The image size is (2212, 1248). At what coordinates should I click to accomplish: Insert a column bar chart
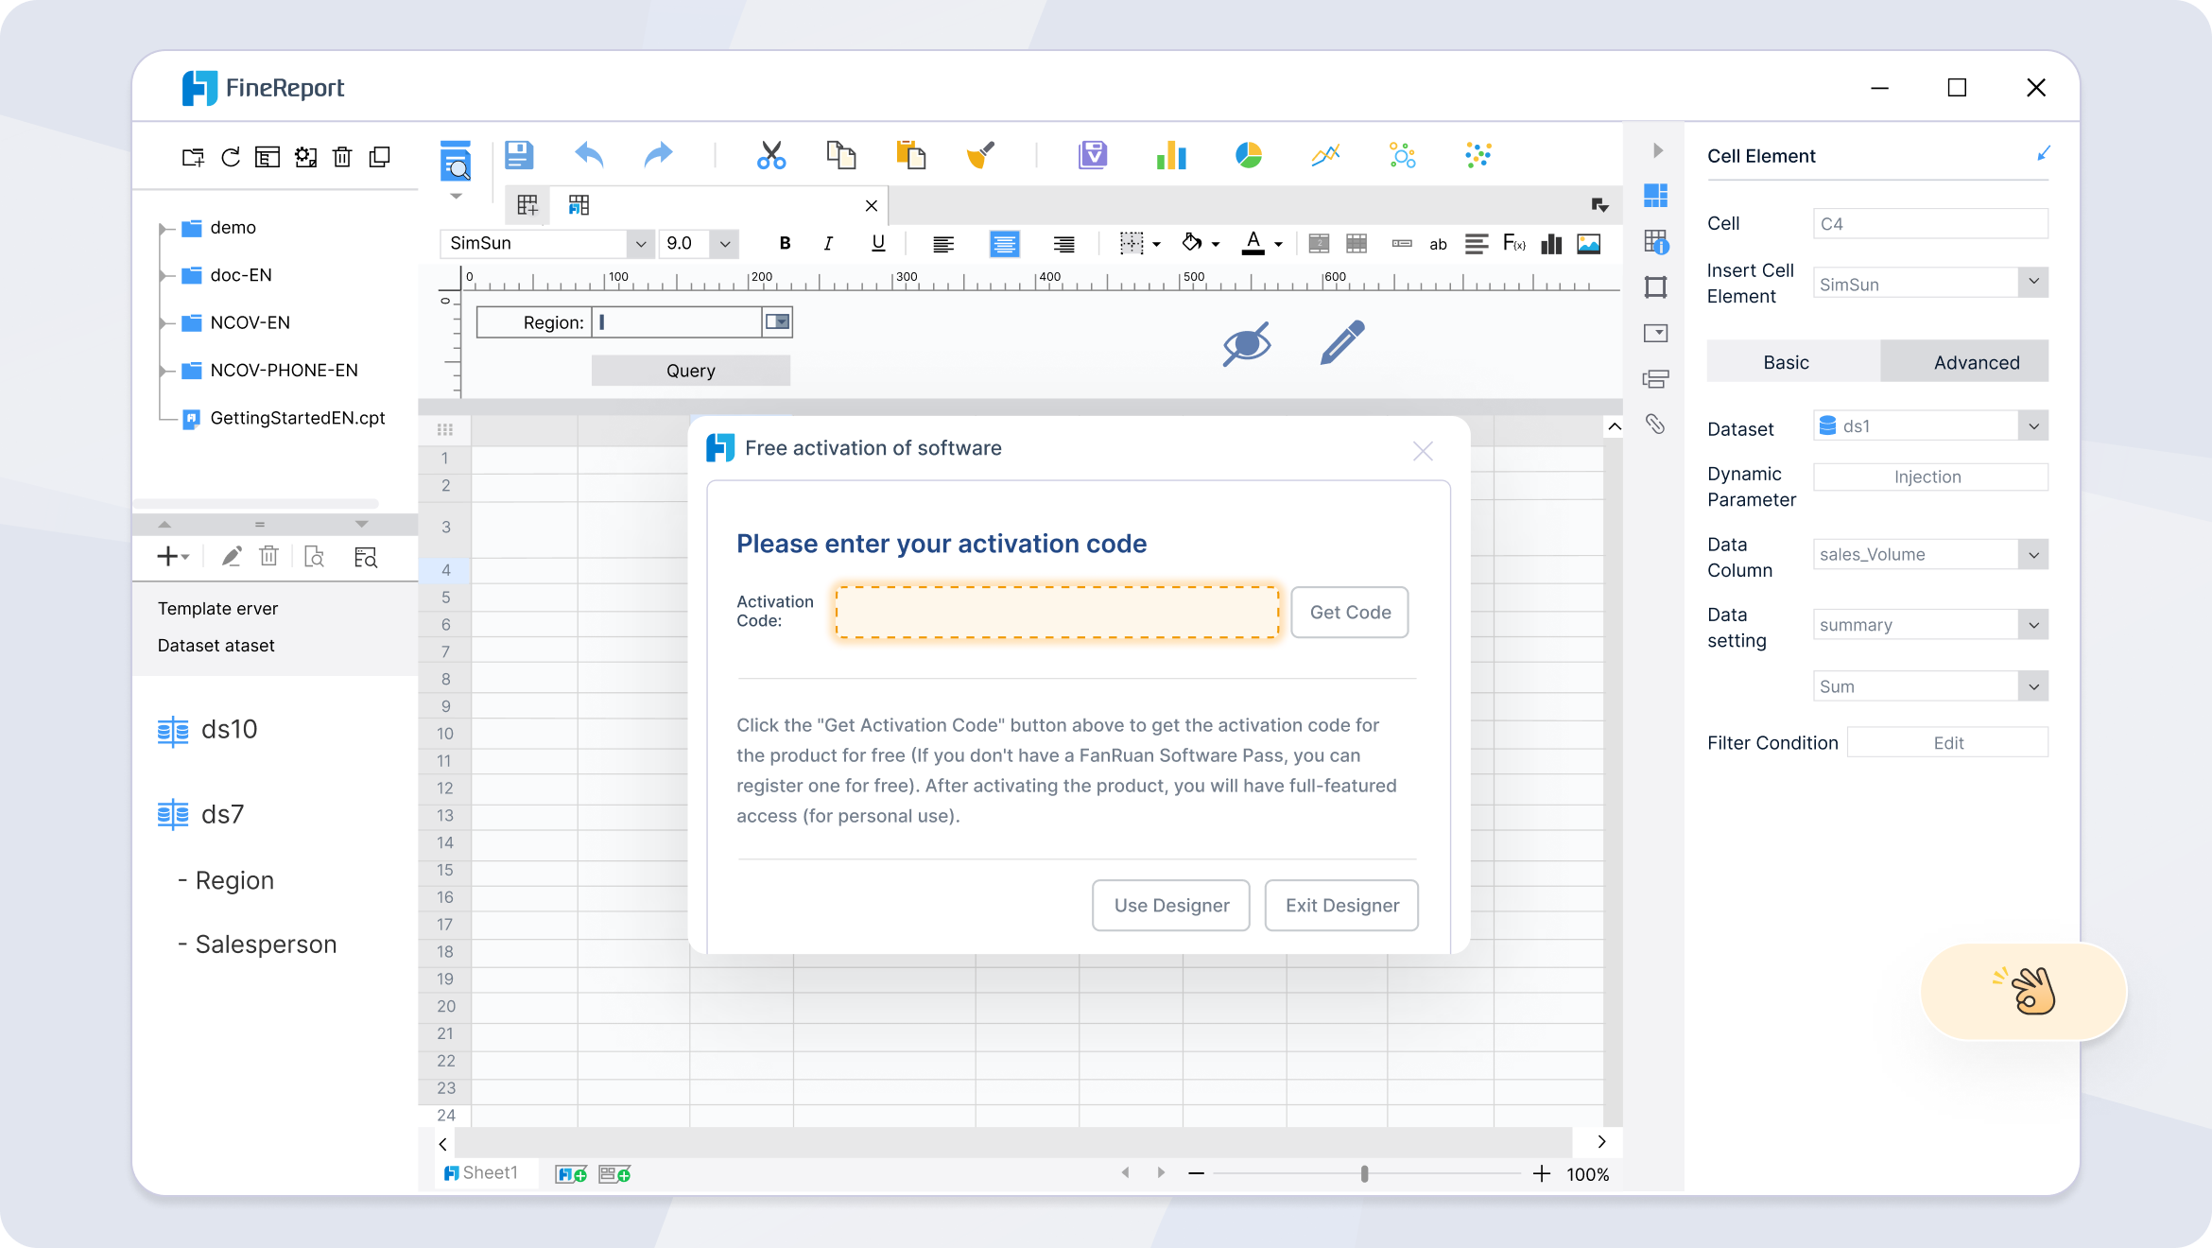pyautogui.click(x=1171, y=155)
